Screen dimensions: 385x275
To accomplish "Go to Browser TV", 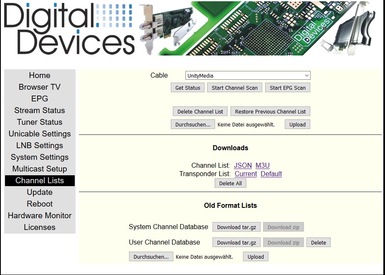I will click(x=40, y=87).
